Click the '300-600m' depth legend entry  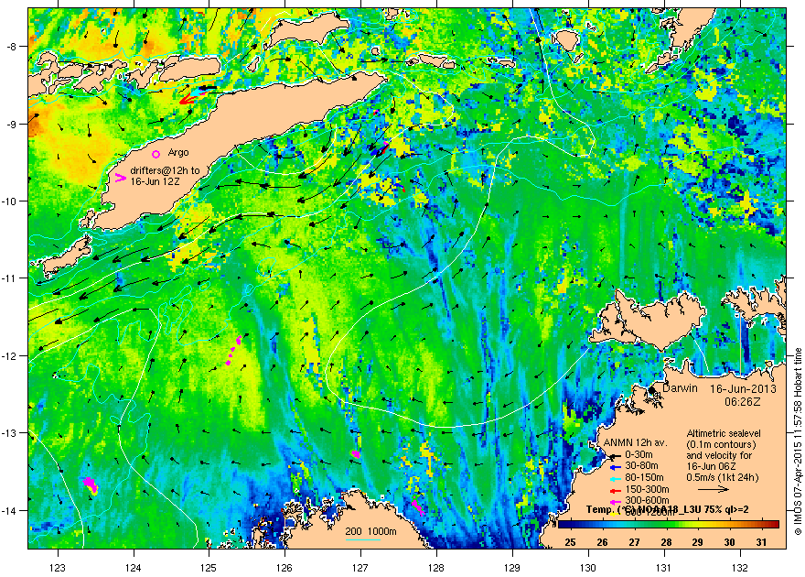pyautogui.click(x=647, y=500)
